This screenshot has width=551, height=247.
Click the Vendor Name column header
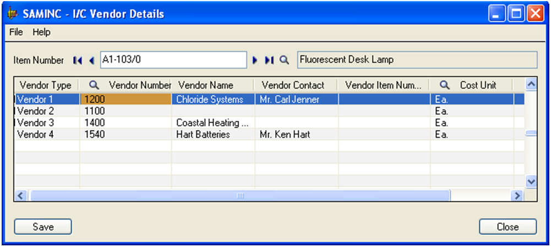[x=212, y=85]
